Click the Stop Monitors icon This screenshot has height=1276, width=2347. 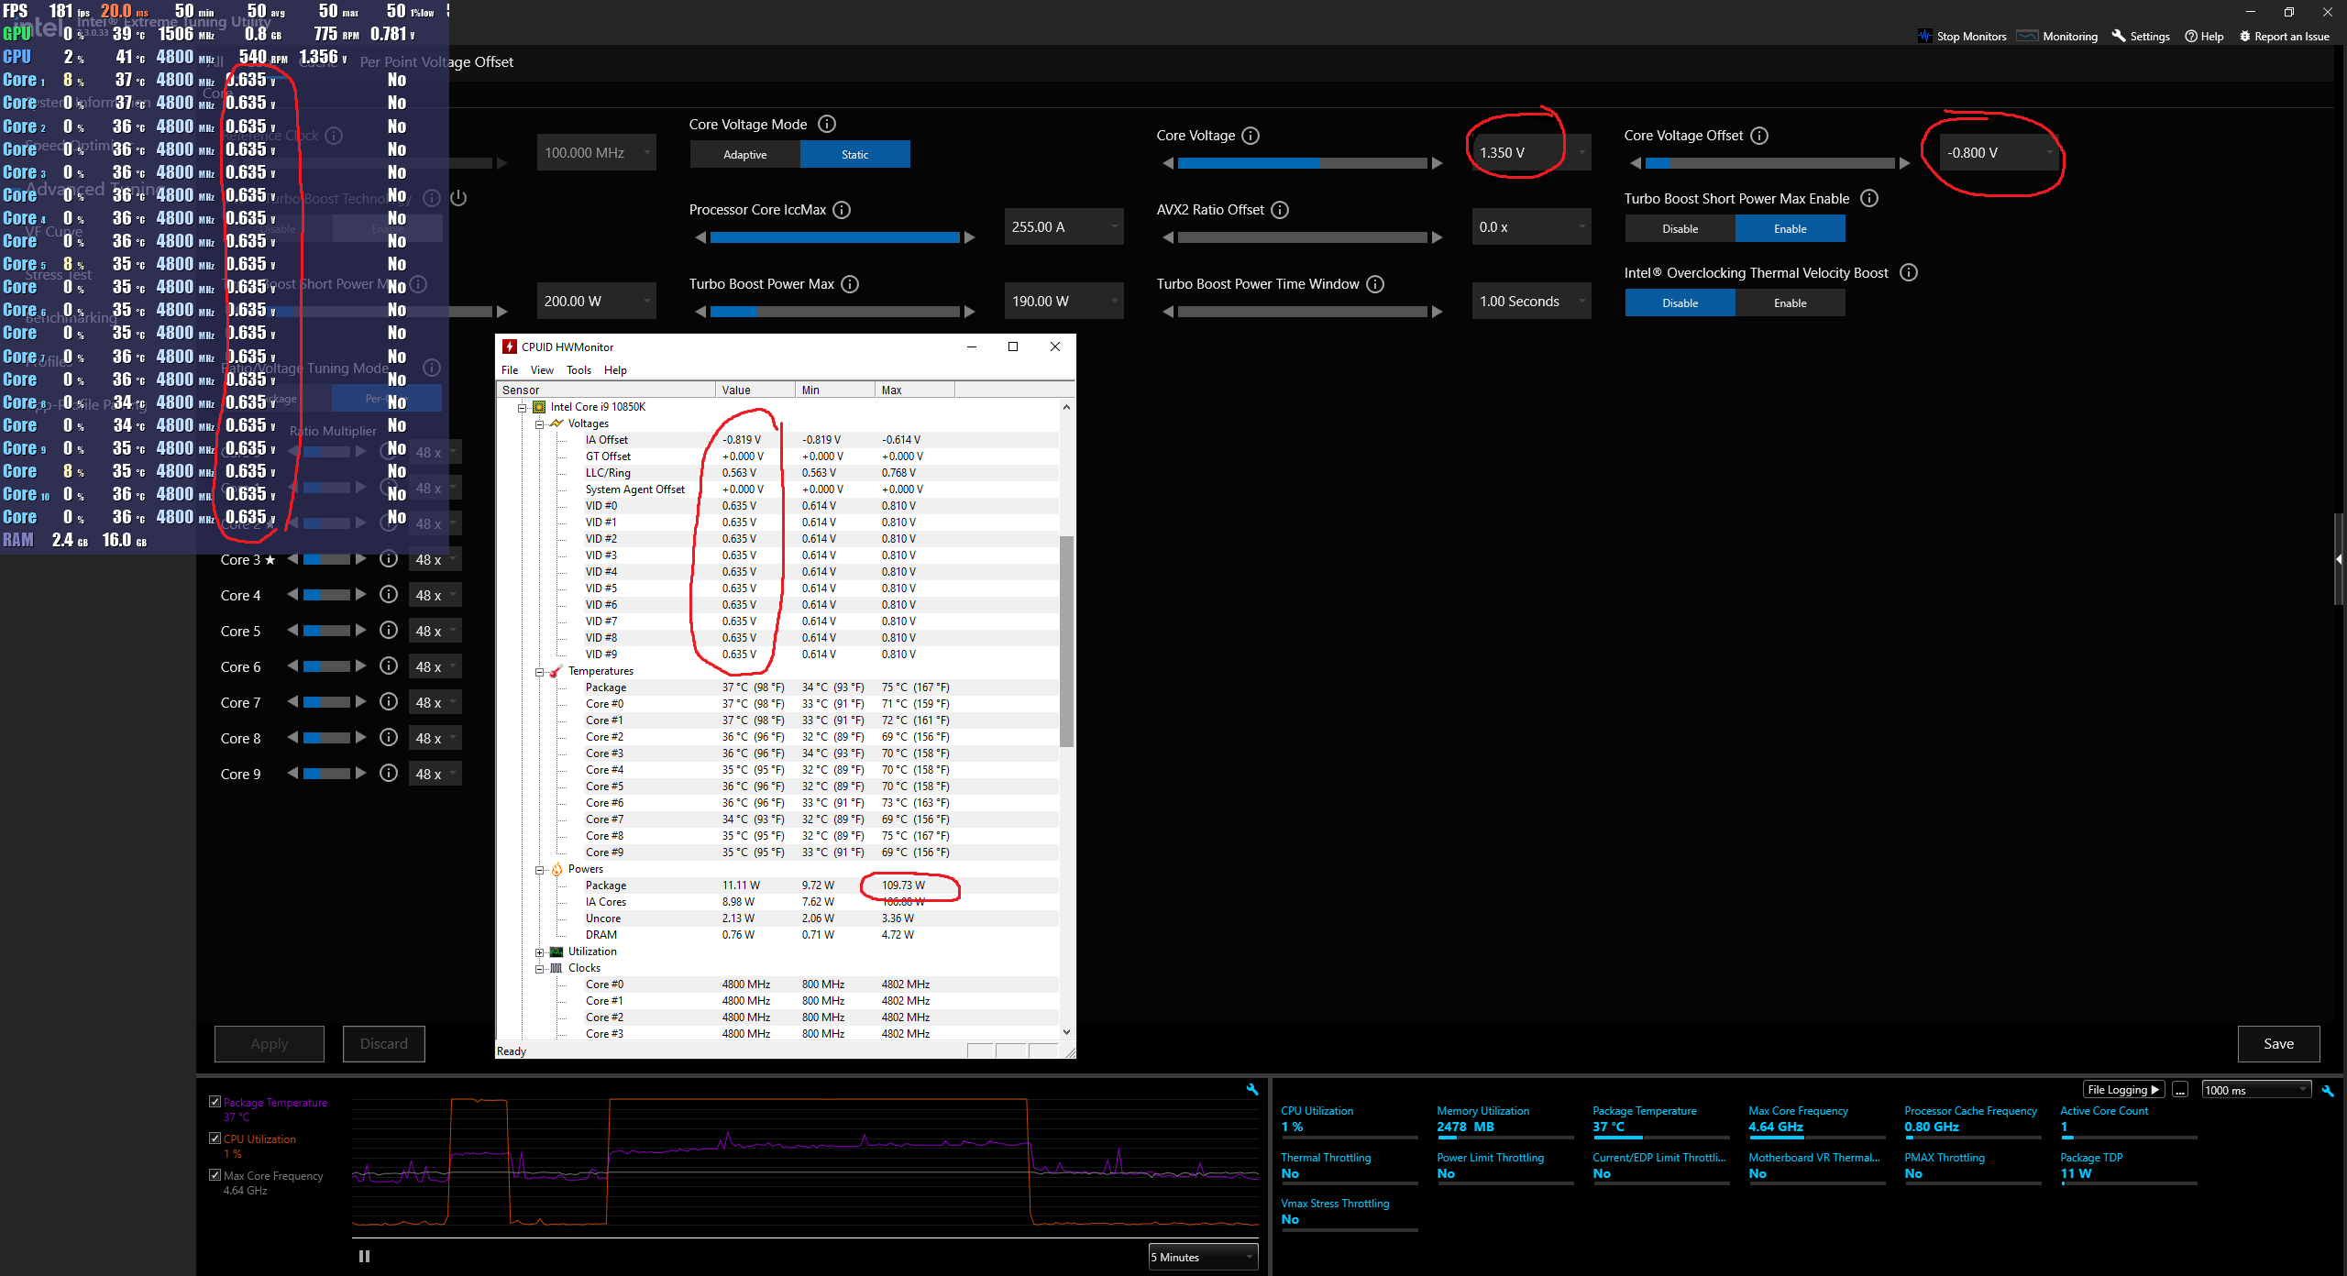[1924, 36]
